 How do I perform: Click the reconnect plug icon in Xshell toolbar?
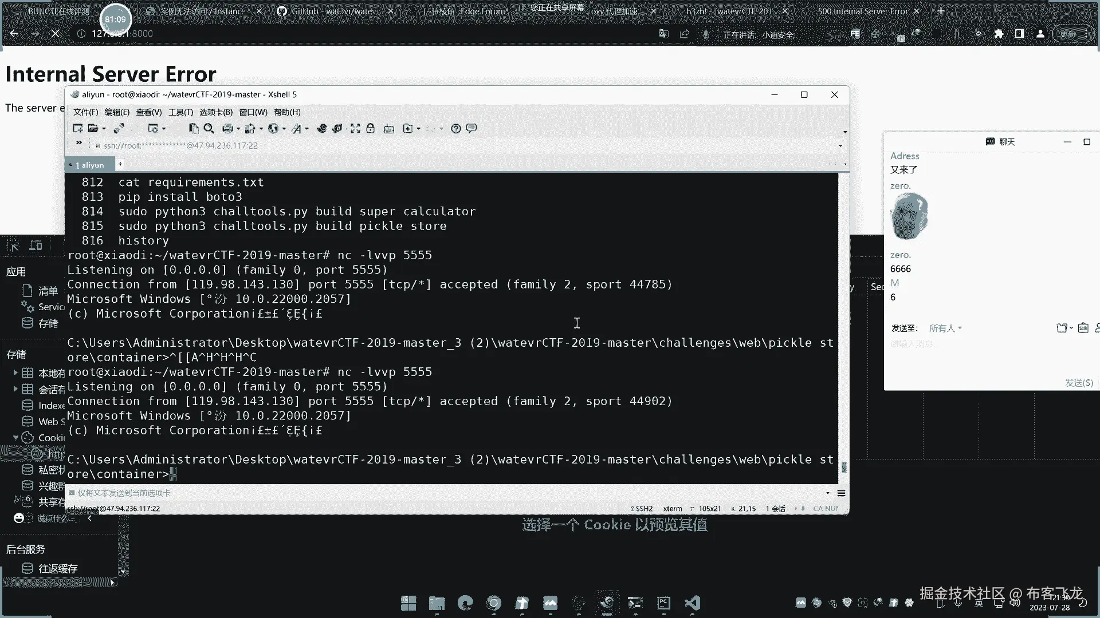click(x=119, y=129)
